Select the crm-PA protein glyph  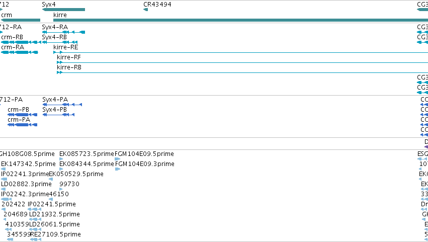(23, 125)
